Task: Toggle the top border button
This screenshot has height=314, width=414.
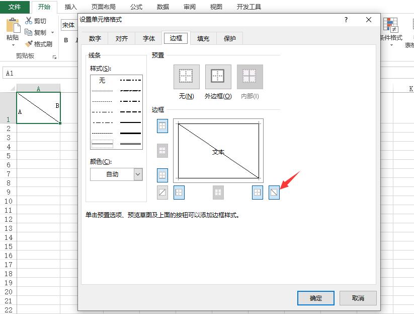Action: (162, 125)
